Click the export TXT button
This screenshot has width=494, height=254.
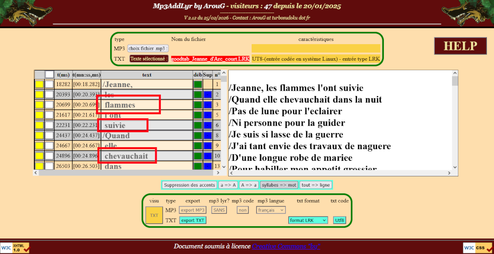point(193,220)
